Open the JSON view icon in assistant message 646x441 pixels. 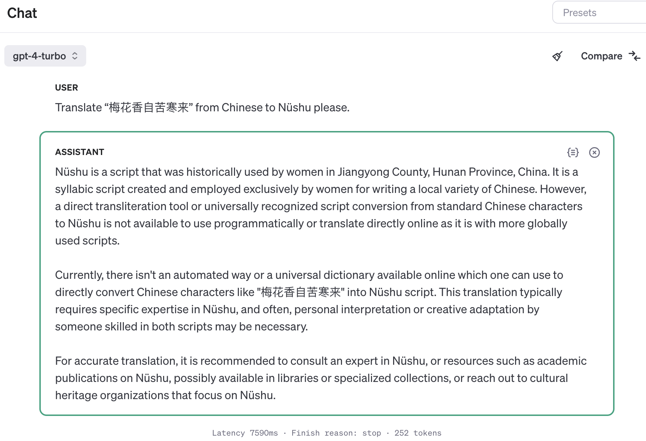click(x=573, y=152)
